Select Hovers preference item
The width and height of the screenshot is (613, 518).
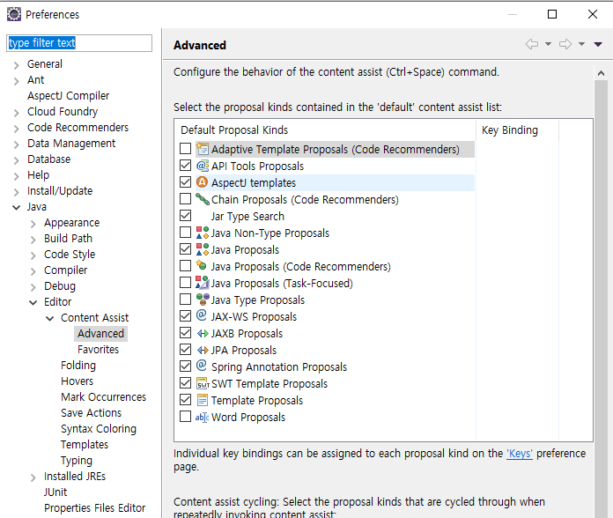tap(77, 381)
